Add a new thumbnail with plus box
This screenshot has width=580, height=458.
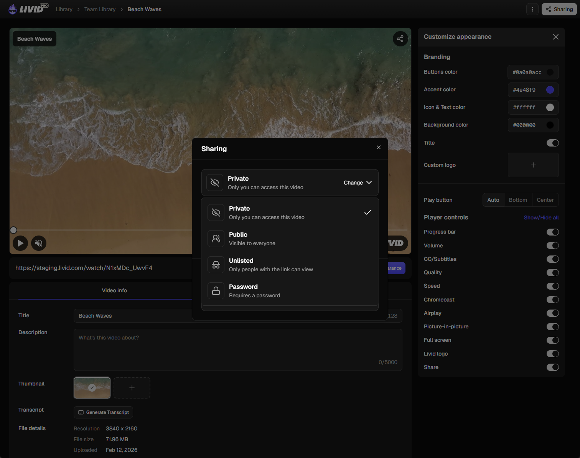pyautogui.click(x=132, y=388)
